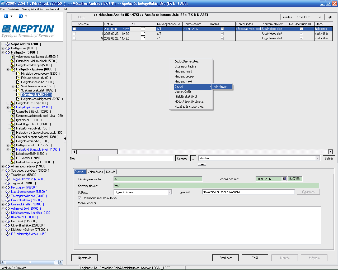Switch to the Vélemények tab
The height and width of the screenshot is (270, 338).
pyautogui.click(x=95, y=172)
